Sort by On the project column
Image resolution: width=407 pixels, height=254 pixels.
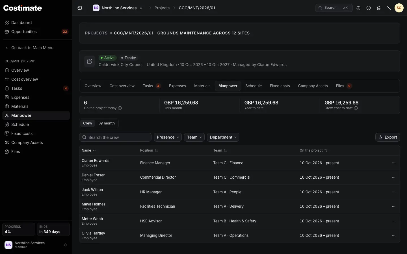(x=313, y=150)
